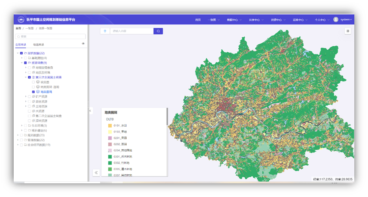Open 首页 in the top navigation
The image size is (368, 197).
coord(198,20)
